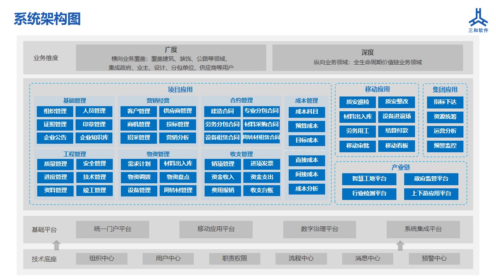Click the 目标成本 box
This screenshot has width=496, height=279.
307,140
